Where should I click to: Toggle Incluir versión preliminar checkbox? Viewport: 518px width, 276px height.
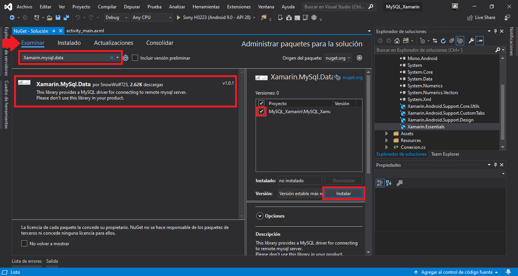tap(135, 58)
